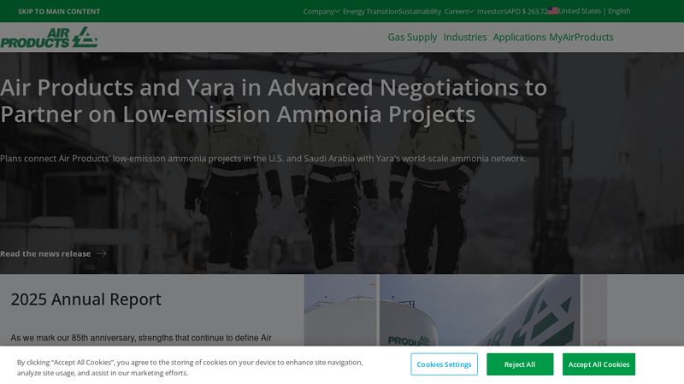Go to MyAirProducts
The height and width of the screenshot is (384, 684).
coord(581,37)
